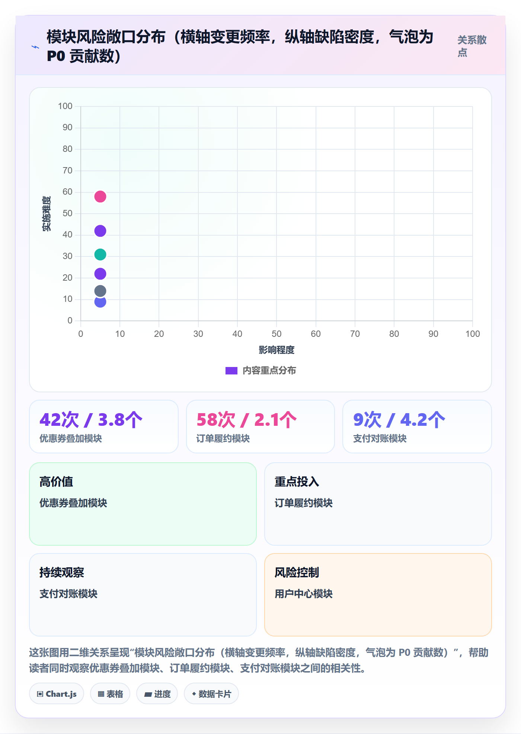Viewport: 521px width, 734px height.
Task: Click the description paragraph starting 这张图用二维关系
Action: tap(259, 660)
